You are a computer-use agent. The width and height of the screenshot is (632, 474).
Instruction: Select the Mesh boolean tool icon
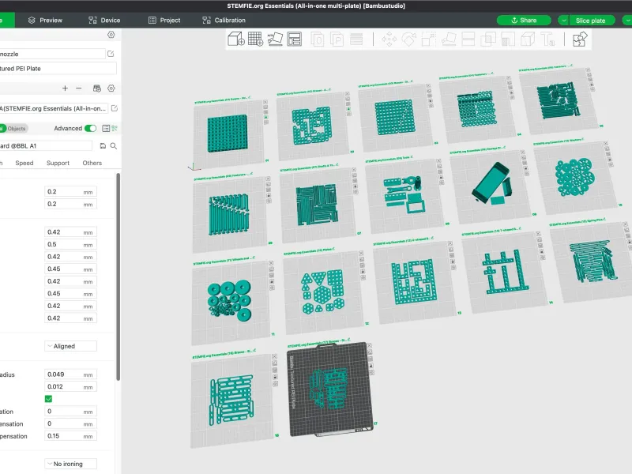pyautogui.click(x=487, y=39)
